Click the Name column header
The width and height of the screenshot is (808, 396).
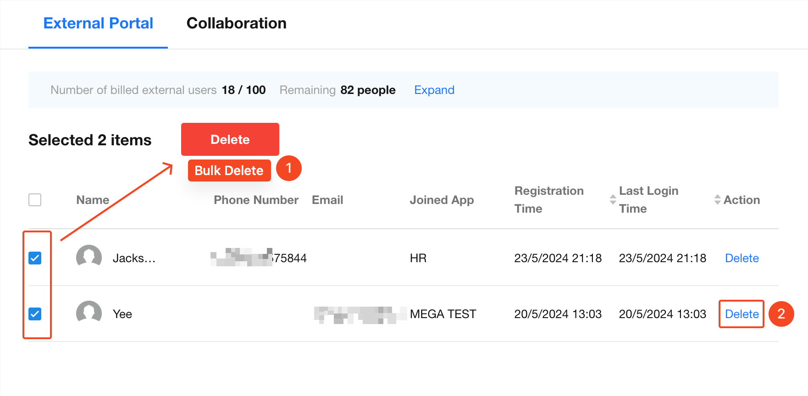[93, 200]
